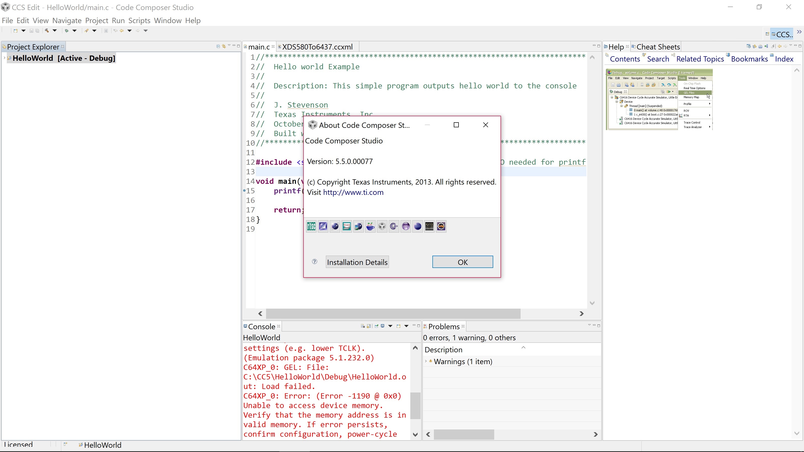Click Open Perspective icon beside CCS Edit

767,34
